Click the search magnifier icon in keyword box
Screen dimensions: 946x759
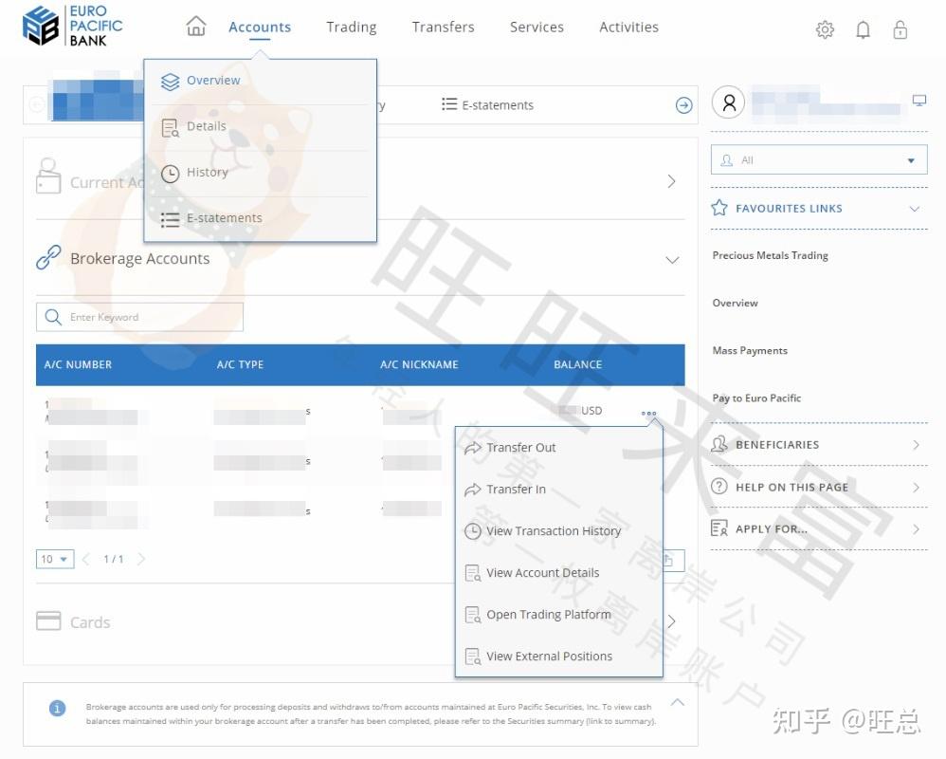click(53, 317)
